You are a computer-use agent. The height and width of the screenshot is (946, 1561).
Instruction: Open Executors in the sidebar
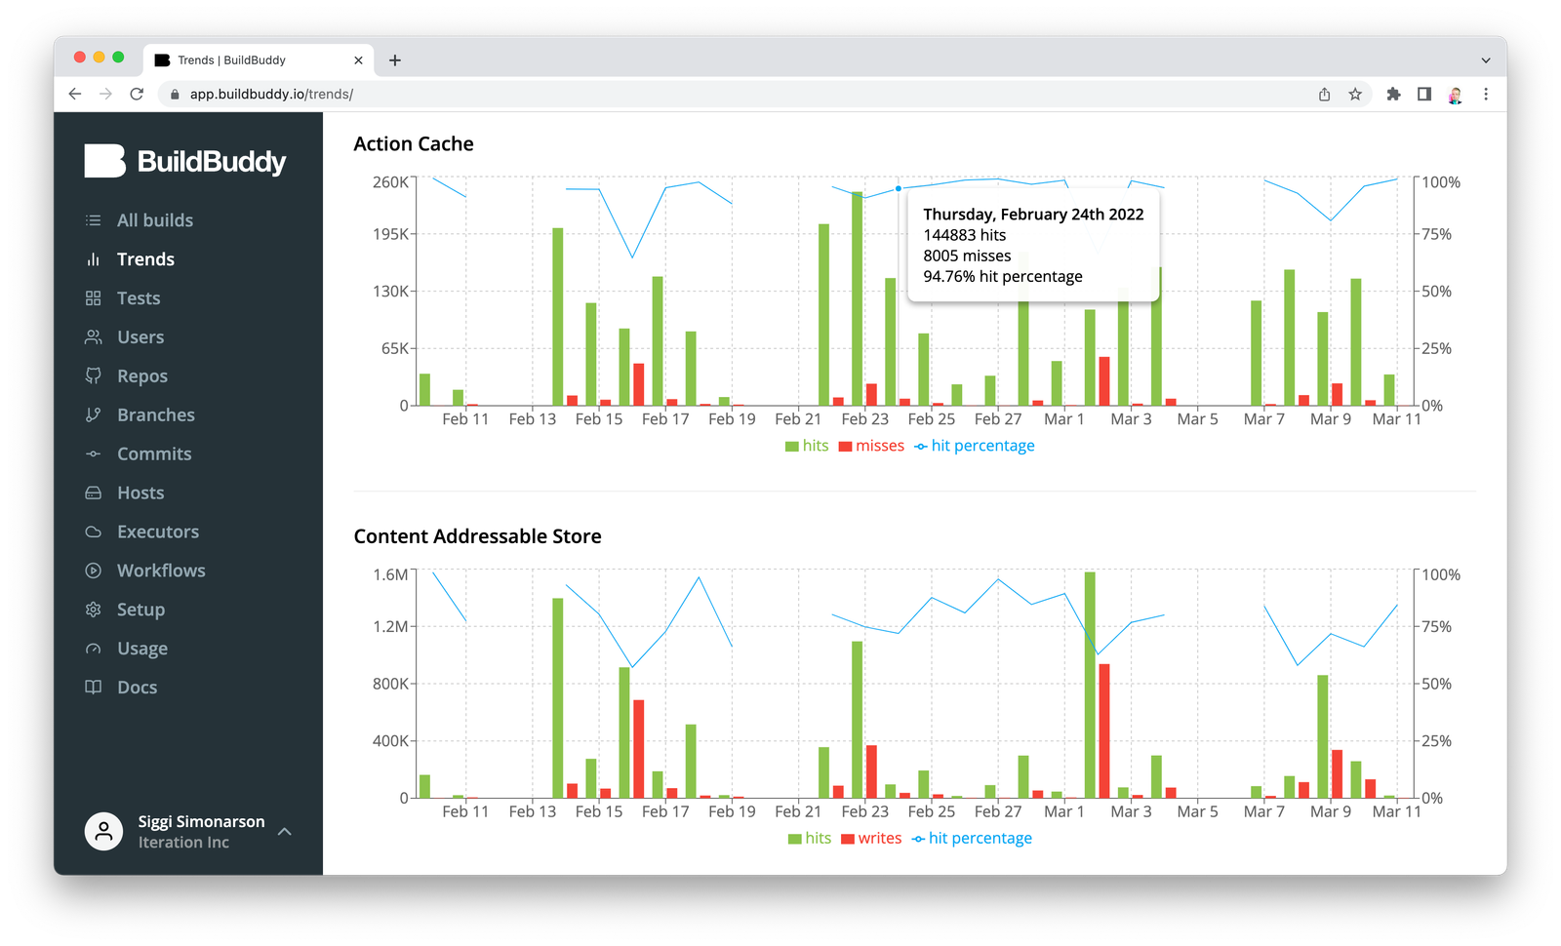tap(158, 532)
